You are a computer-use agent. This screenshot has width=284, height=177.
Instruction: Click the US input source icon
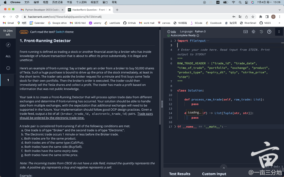tap(218, 2)
